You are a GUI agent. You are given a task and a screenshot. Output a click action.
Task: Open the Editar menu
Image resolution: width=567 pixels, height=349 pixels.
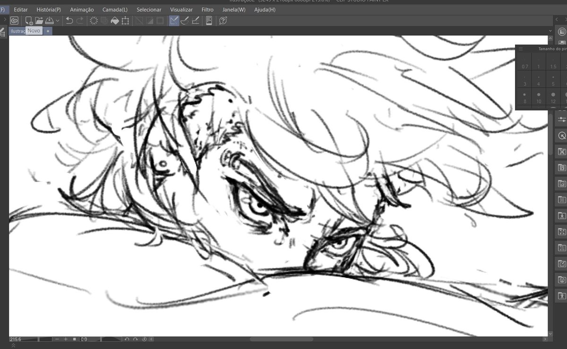[21, 9]
